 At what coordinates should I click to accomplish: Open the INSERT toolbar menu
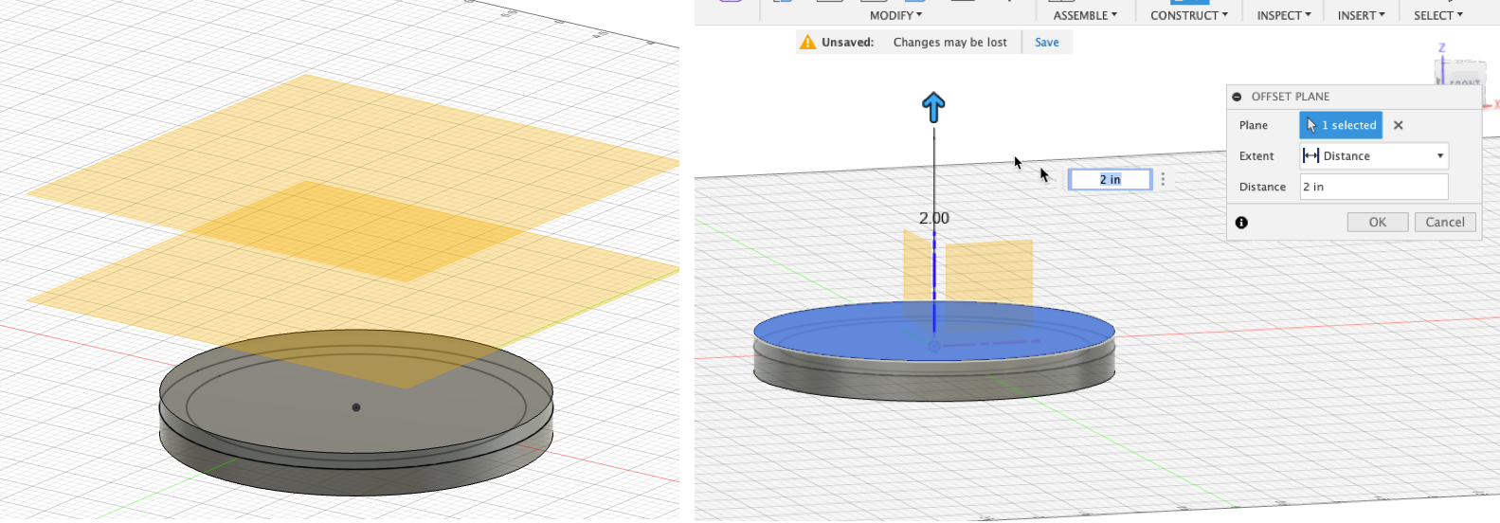[x=1361, y=15]
